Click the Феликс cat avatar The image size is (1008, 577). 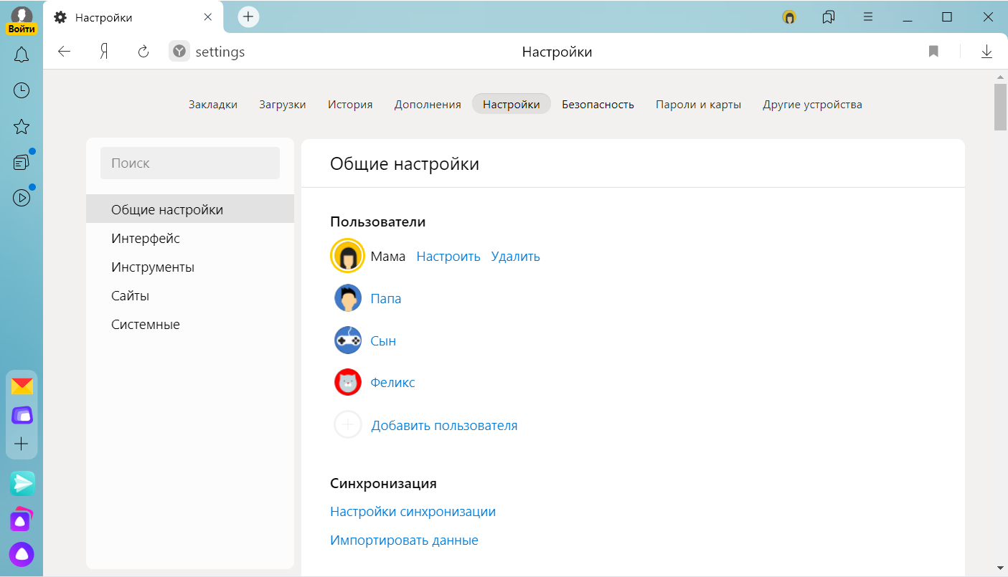click(x=348, y=382)
